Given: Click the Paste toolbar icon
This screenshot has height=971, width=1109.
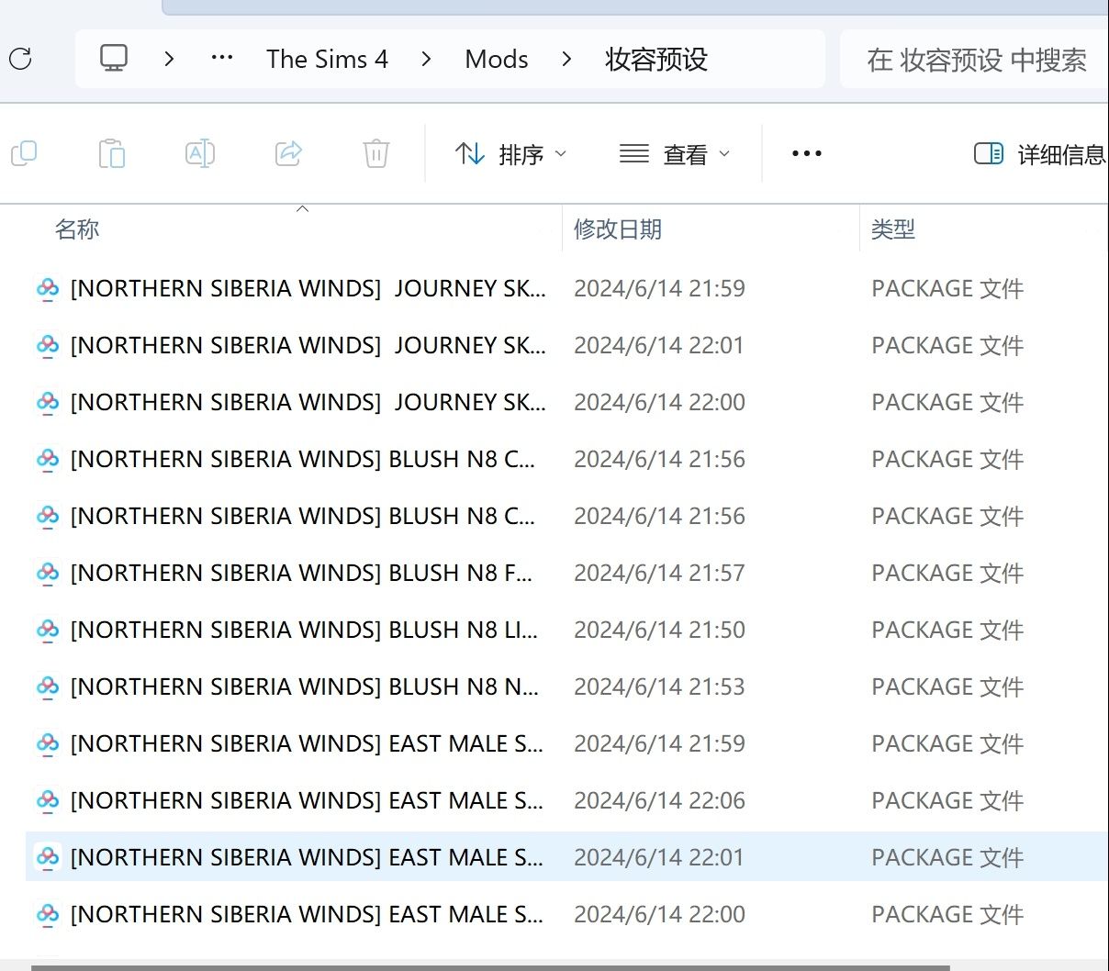Looking at the screenshot, I should coord(112,153).
